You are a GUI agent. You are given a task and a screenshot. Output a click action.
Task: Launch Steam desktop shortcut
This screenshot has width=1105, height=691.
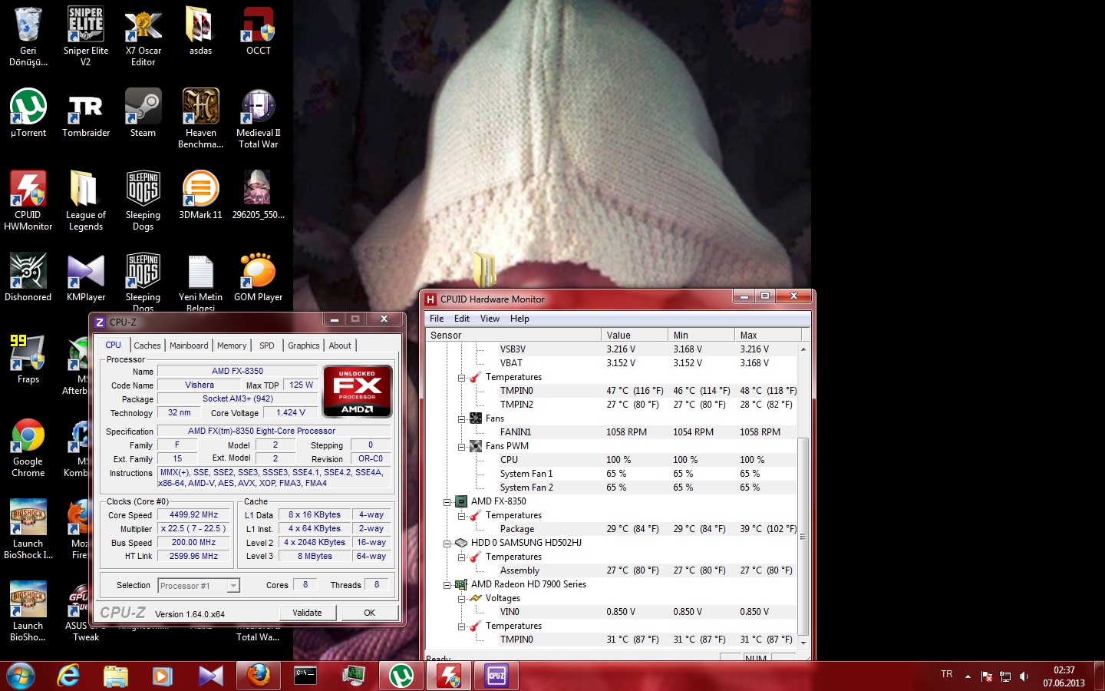(143, 113)
